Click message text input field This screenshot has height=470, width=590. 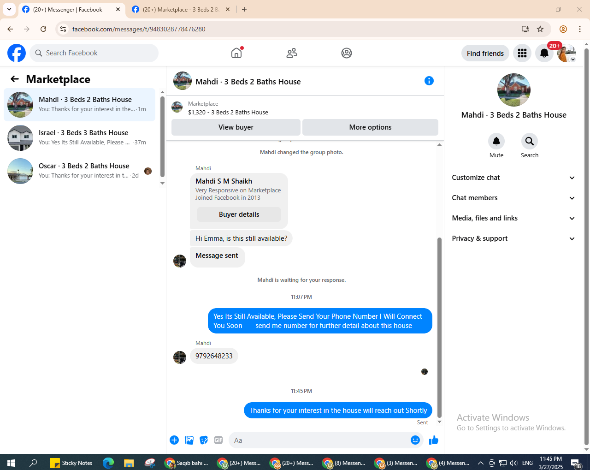click(320, 440)
